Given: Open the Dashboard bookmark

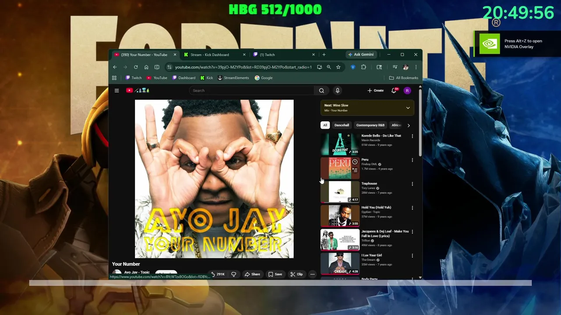Looking at the screenshot, I should pos(184,78).
